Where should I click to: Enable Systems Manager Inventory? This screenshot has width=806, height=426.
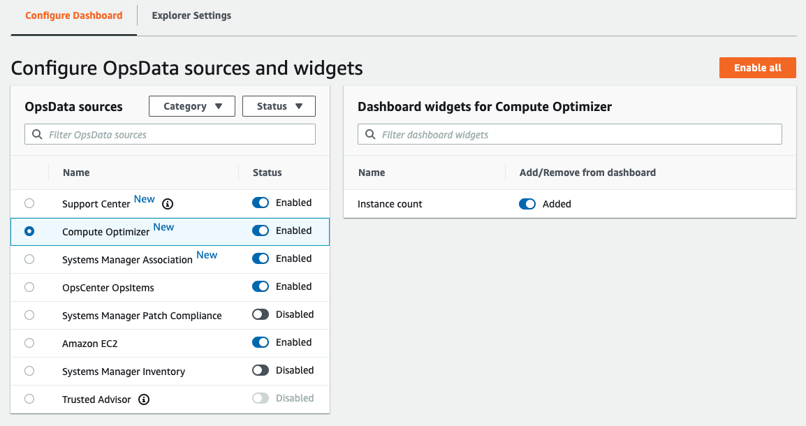click(260, 370)
